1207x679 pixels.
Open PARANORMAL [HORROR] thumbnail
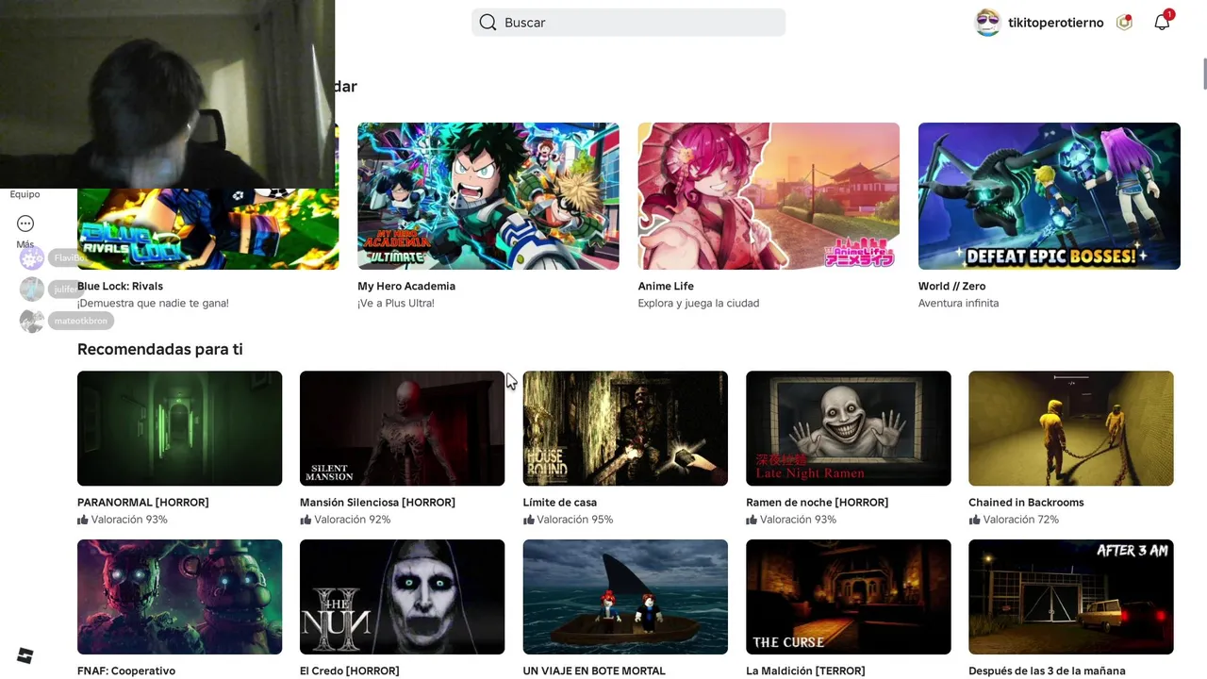click(179, 428)
